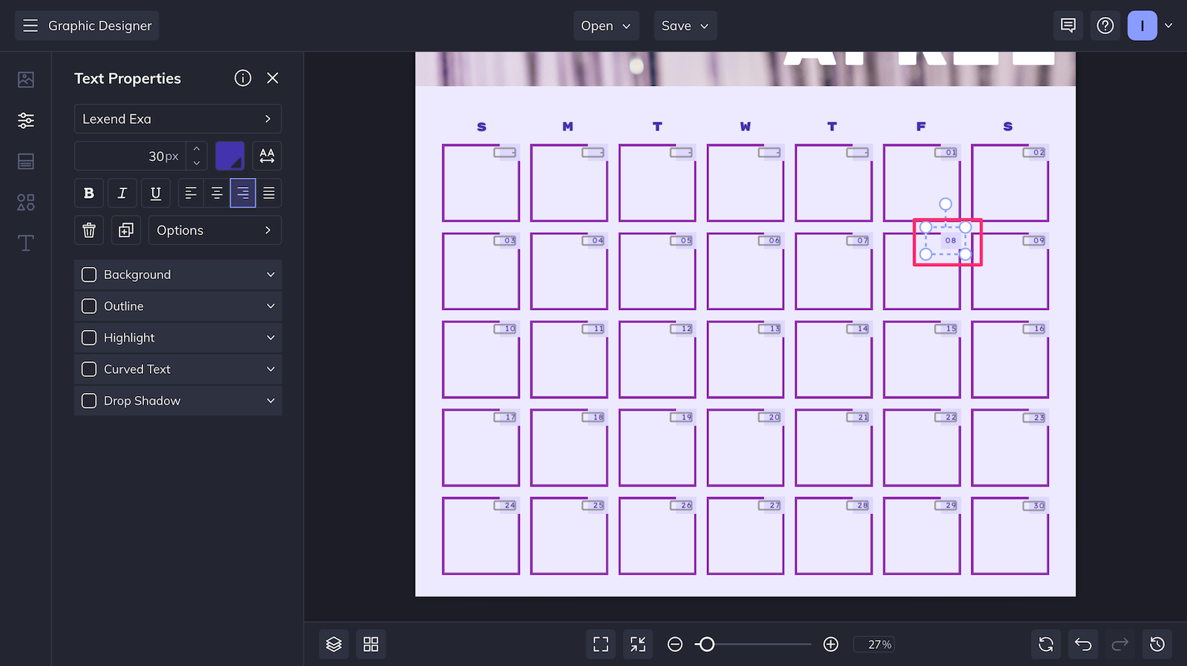
Task: Click the zoom slider handle
Action: pyautogui.click(x=707, y=644)
